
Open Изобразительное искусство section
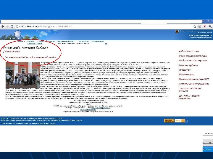(193, 61)
